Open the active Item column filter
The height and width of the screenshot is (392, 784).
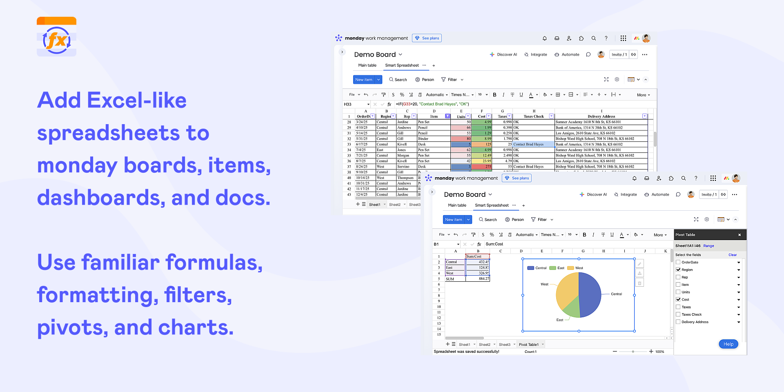(448, 116)
